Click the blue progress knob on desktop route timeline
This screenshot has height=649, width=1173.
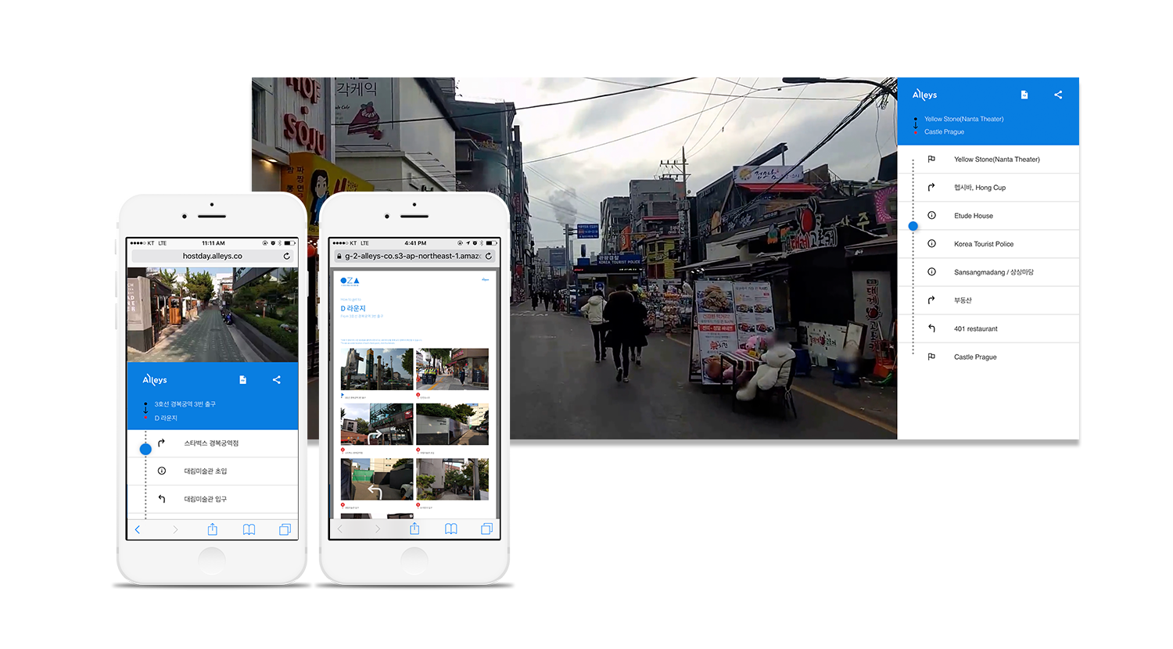[x=913, y=226]
